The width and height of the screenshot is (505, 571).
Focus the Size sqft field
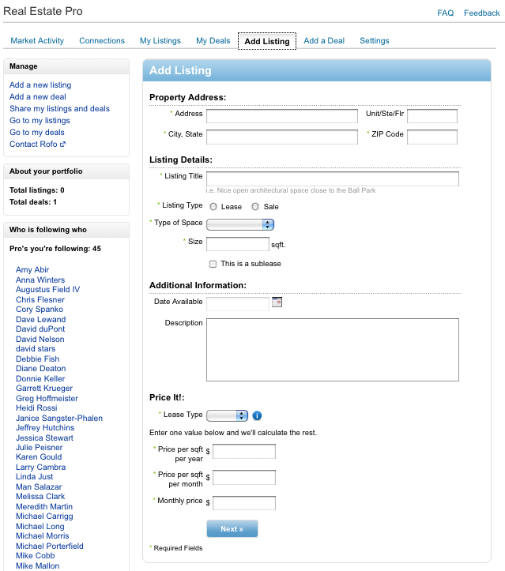[238, 244]
